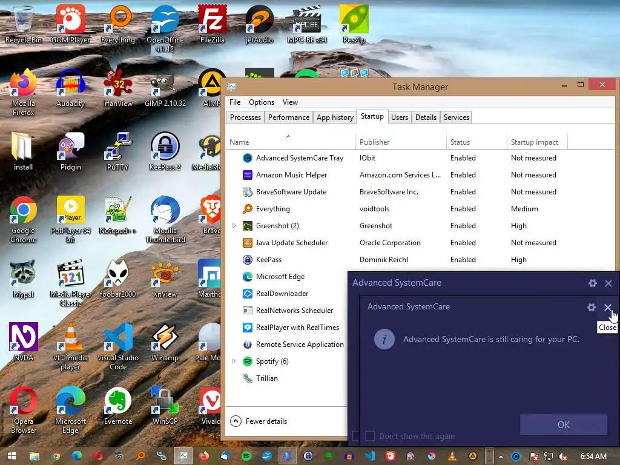The image size is (620, 465).
Task: Collapse Task Manager with Fewer details
Action: pos(259,421)
